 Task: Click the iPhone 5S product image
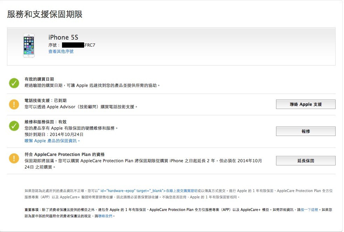coord(29,46)
